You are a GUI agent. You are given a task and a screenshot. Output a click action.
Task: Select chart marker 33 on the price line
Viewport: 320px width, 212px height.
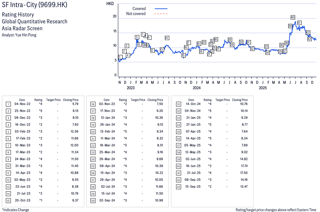point(266,46)
